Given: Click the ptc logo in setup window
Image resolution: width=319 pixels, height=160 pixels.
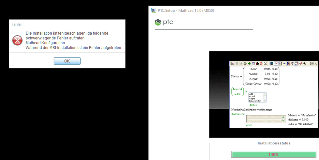Looking at the screenshot, I should pyautogui.click(x=164, y=22).
